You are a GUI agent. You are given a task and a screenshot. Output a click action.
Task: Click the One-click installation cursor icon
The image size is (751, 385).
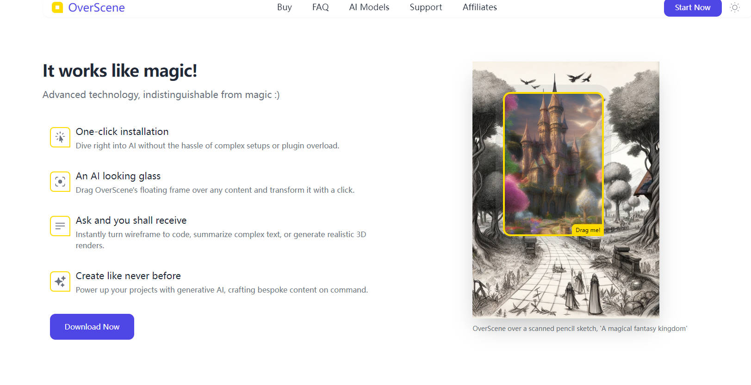click(x=60, y=137)
